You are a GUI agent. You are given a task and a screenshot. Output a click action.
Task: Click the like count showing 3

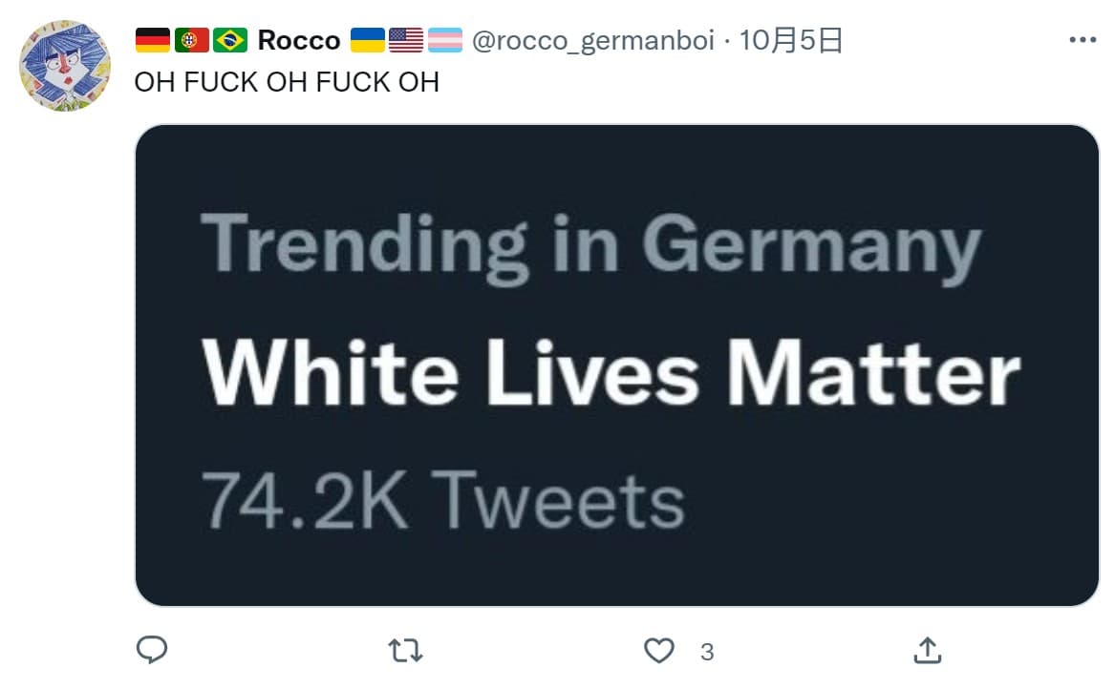707,650
